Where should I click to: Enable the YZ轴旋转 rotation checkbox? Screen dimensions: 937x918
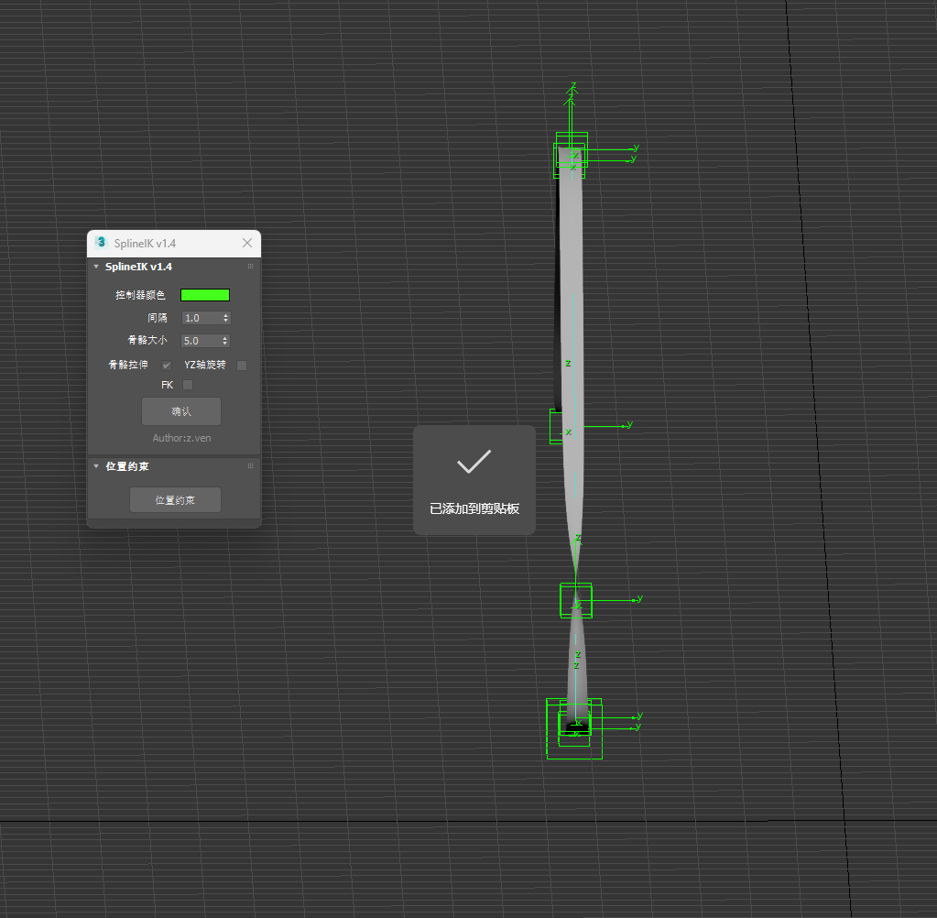click(x=241, y=365)
